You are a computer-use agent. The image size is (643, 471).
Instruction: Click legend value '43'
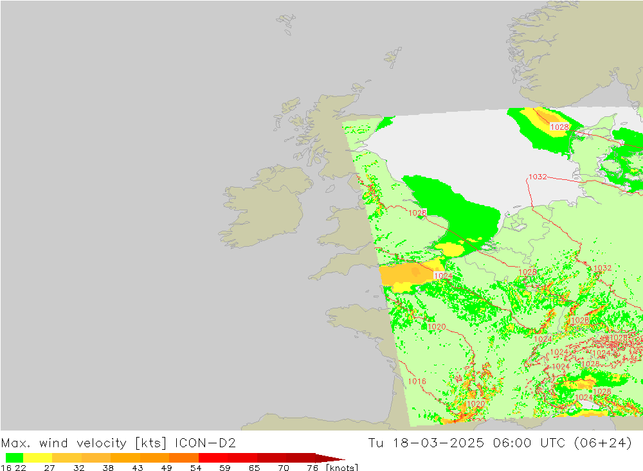tap(138, 468)
